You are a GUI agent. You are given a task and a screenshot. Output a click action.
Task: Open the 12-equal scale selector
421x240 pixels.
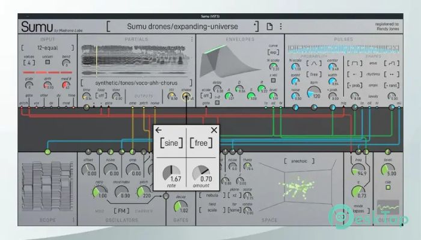tap(47, 47)
